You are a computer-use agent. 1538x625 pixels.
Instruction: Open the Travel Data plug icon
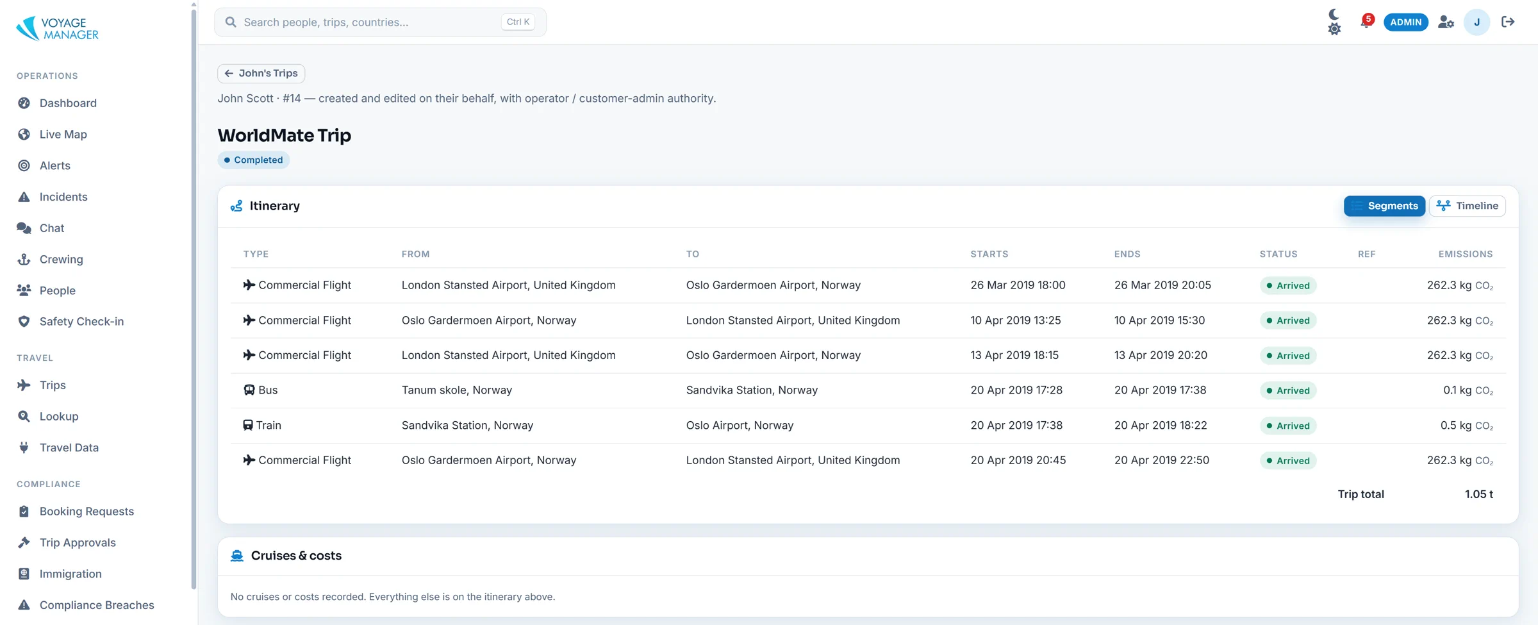(24, 448)
